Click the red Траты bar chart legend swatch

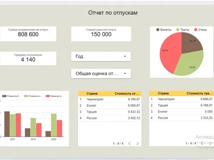(x=48, y=96)
